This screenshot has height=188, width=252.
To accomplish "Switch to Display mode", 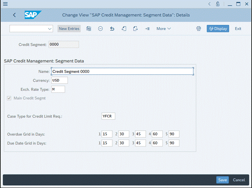I will coord(218,29).
